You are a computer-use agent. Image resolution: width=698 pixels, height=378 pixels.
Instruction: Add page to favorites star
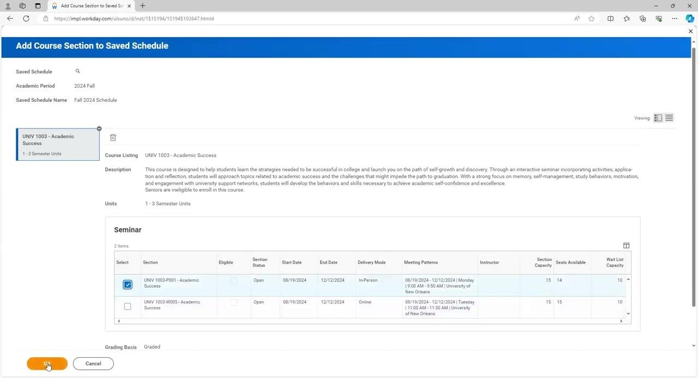592,19
